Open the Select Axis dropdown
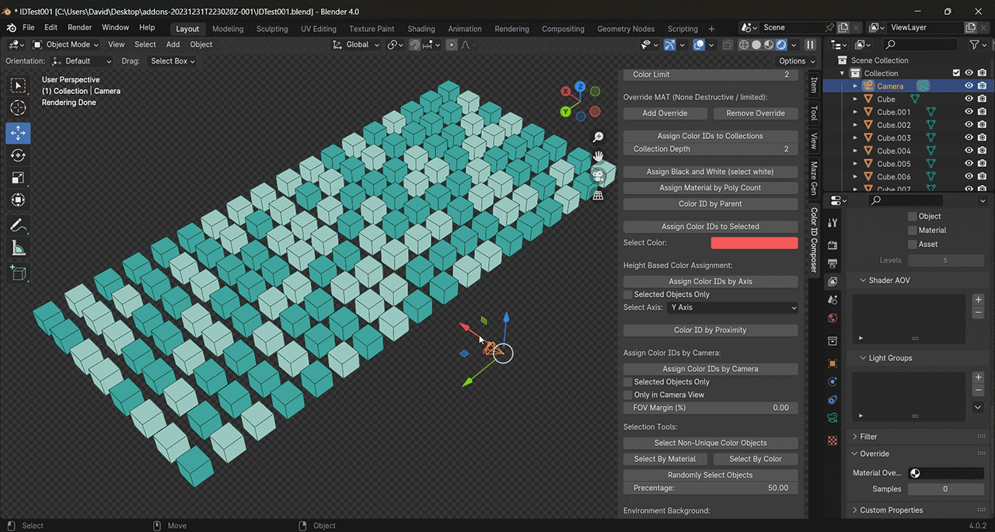Viewport: 995px width, 532px height. click(x=733, y=308)
